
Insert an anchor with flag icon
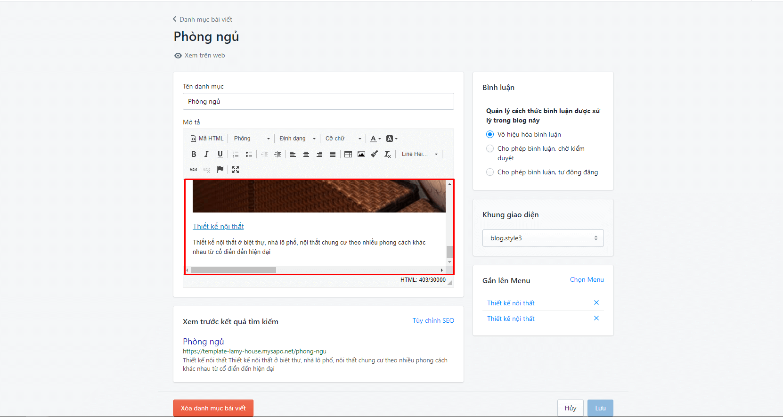[x=220, y=170]
